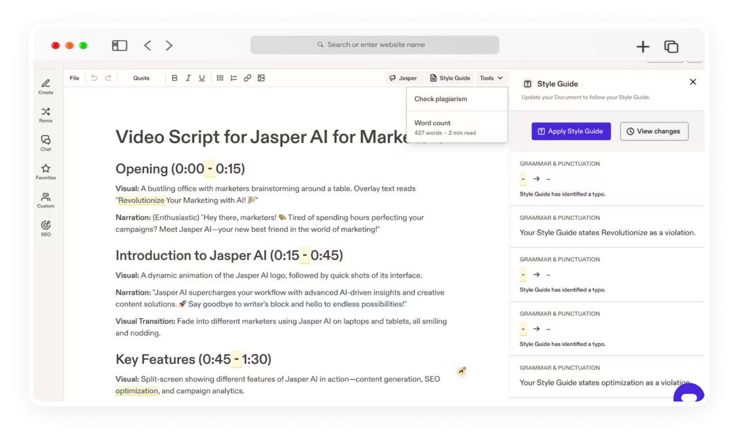Open the Chat sidebar icon
Screen dimensions: 738x440
(x=46, y=143)
